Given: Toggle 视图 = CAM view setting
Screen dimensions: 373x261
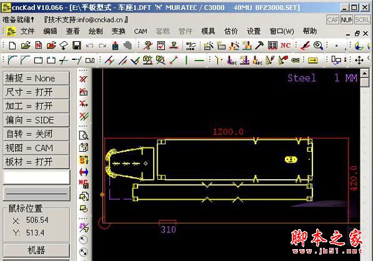Looking at the screenshot, I should coord(36,148).
